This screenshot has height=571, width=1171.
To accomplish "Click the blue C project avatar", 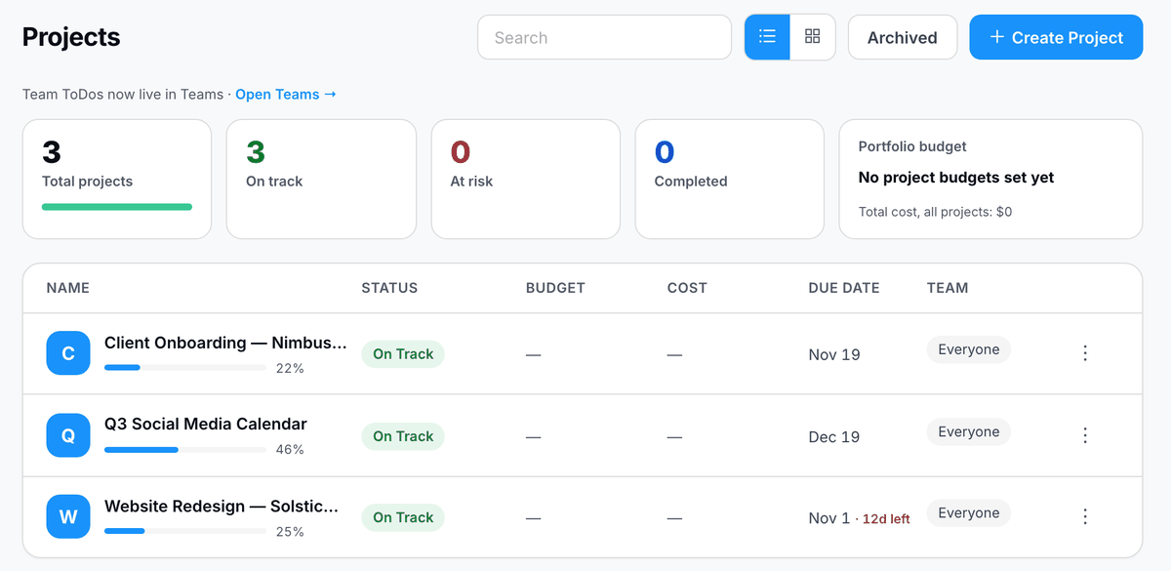I will (x=68, y=353).
